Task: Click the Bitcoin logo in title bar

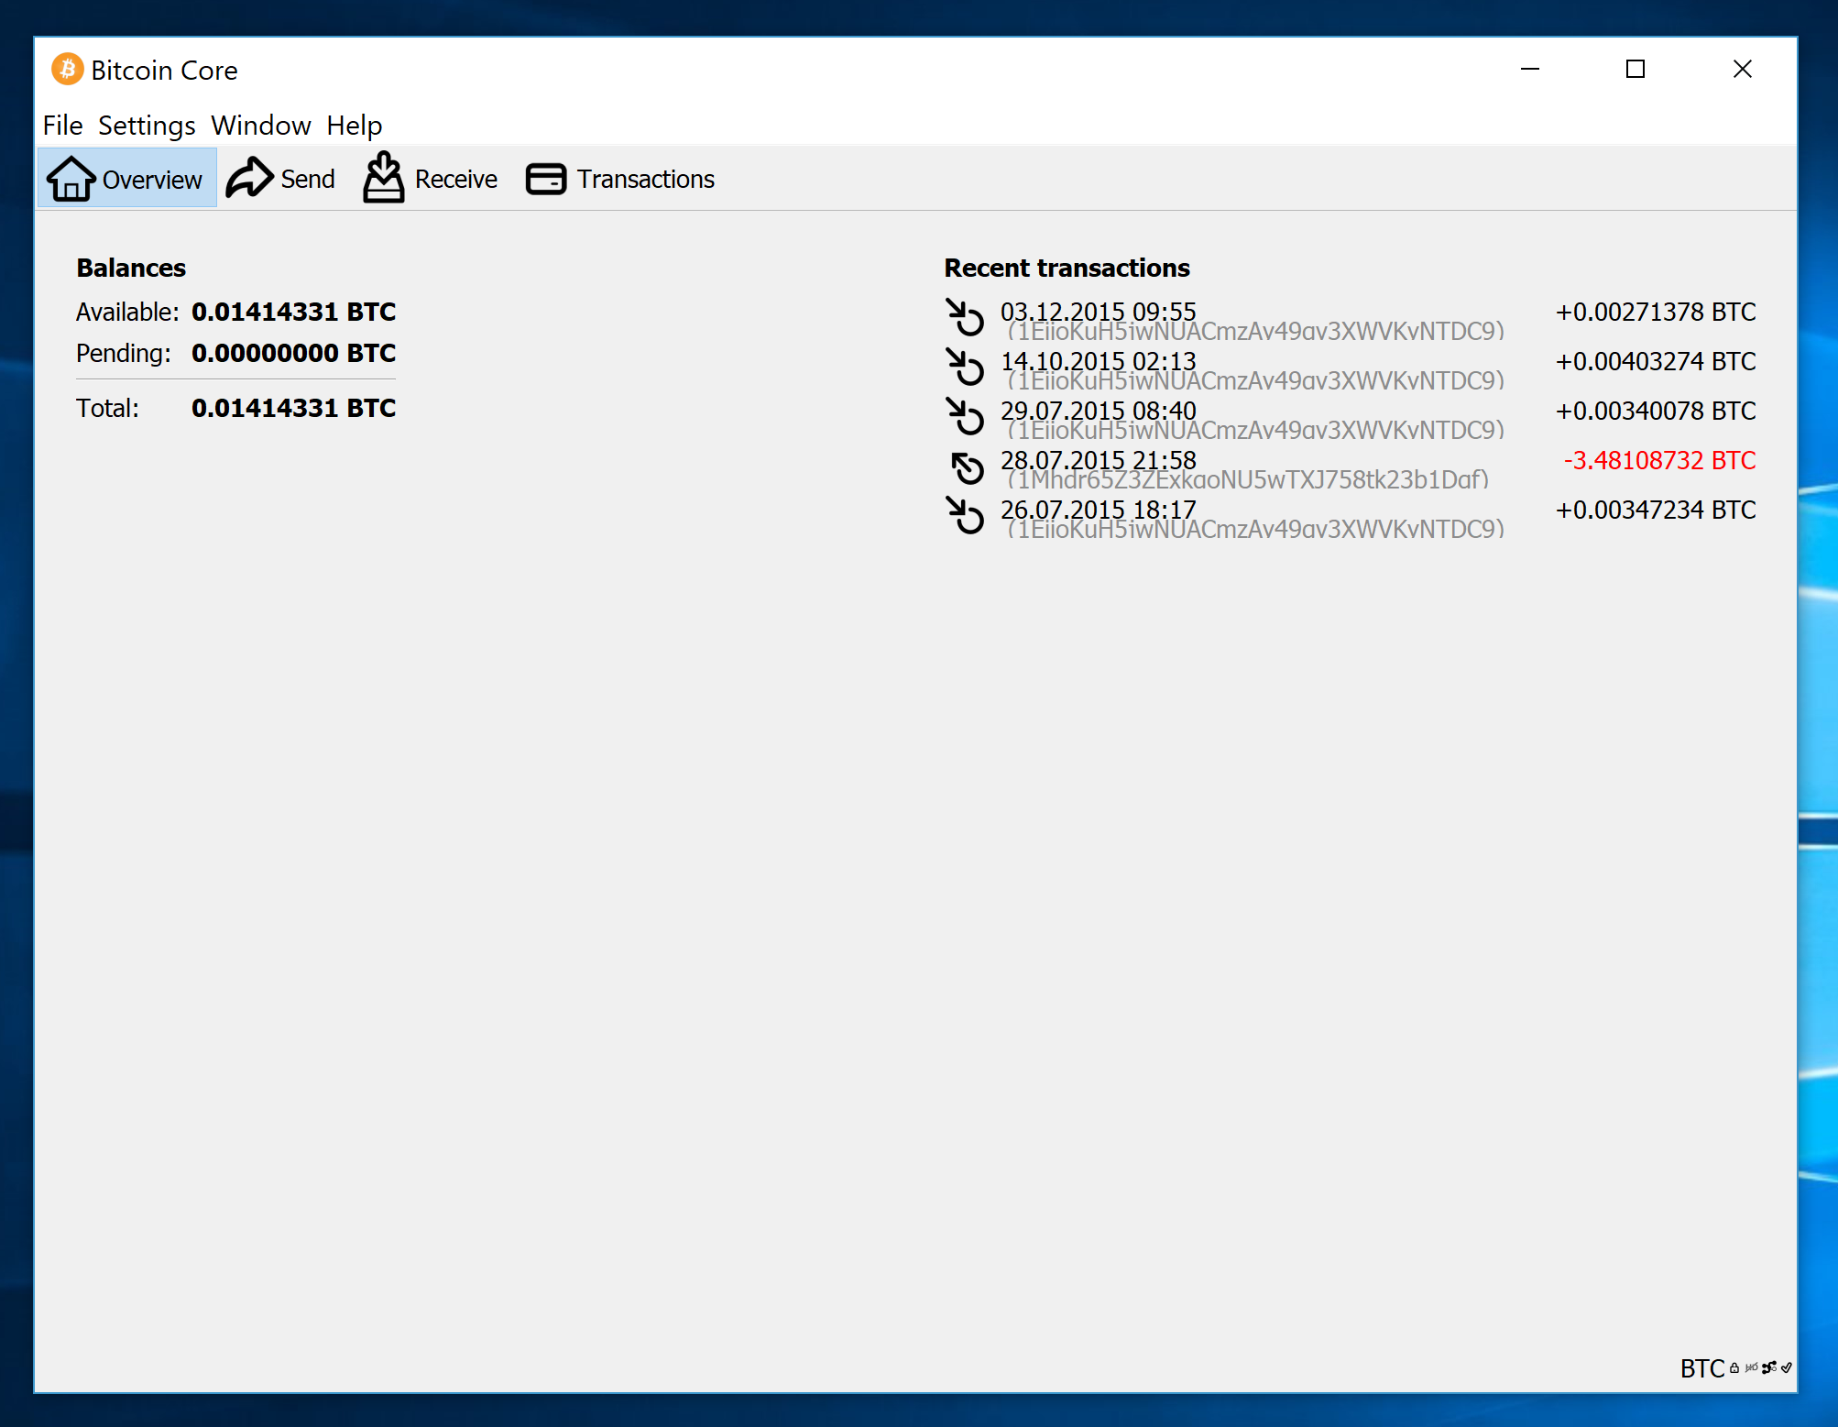Action: click(x=67, y=70)
